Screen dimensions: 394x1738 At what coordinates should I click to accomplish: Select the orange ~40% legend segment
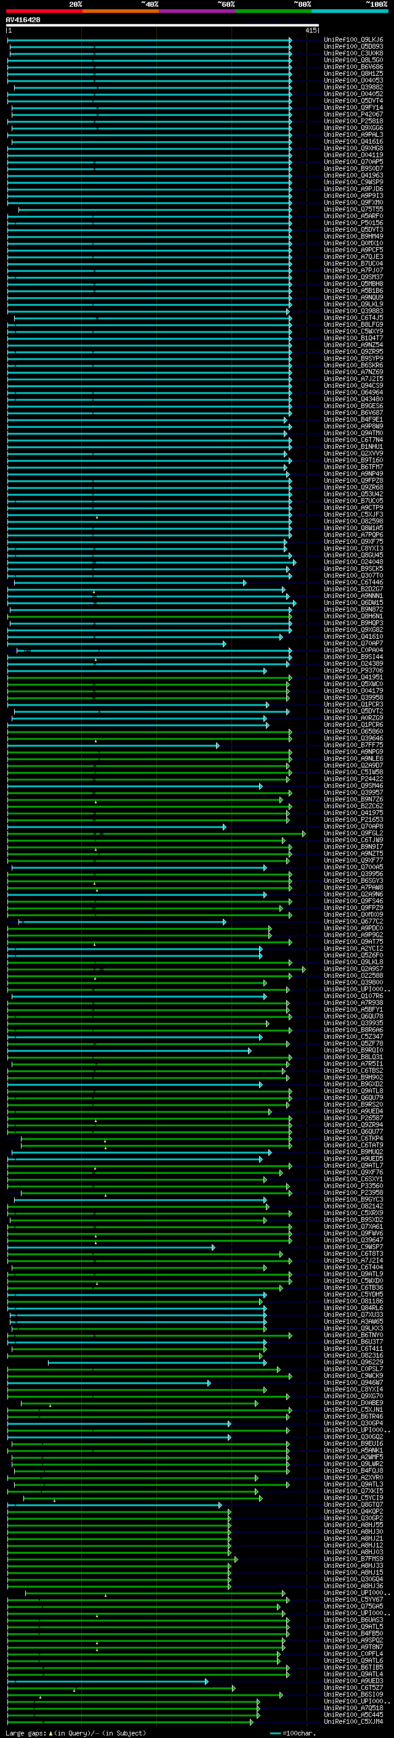121,11
